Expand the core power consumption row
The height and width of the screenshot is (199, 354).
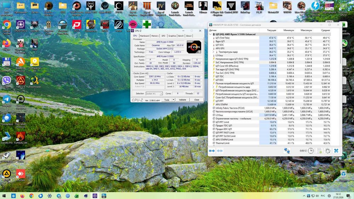pos(213,87)
